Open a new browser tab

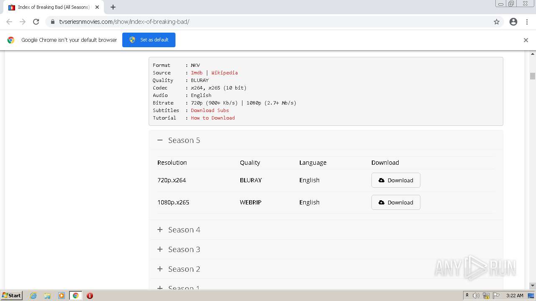coord(113,7)
